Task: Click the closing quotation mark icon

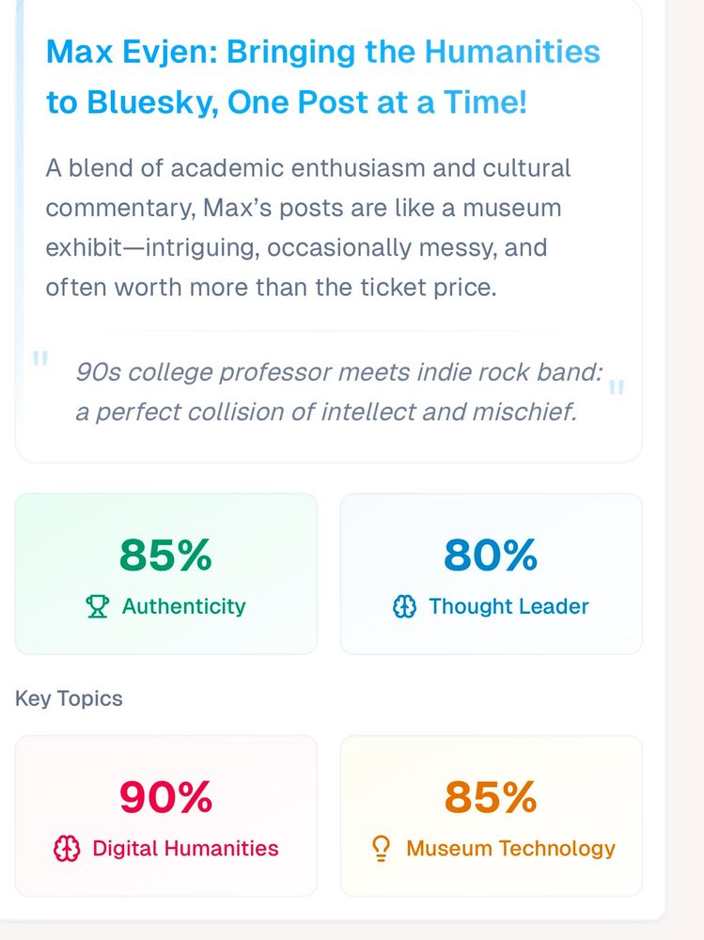Action: tap(617, 387)
